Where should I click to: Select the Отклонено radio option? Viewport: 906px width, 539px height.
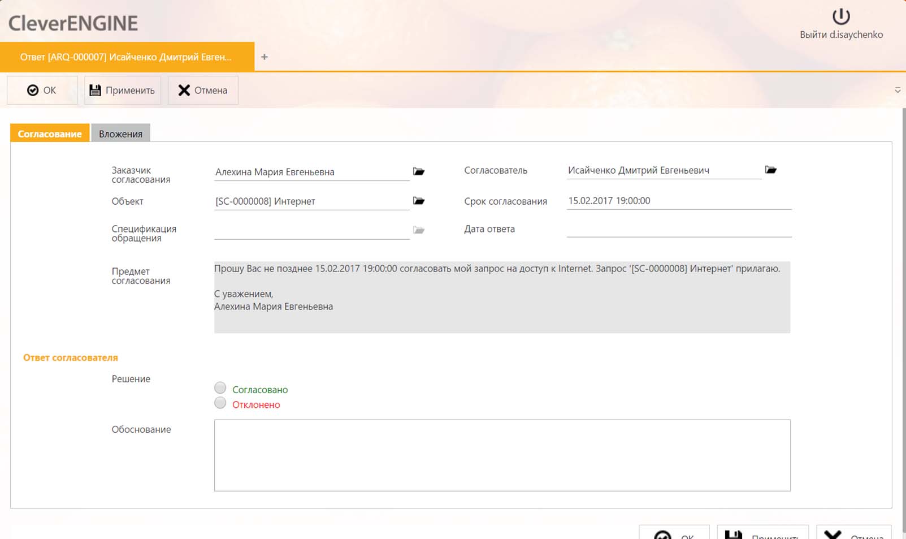click(x=220, y=403)
